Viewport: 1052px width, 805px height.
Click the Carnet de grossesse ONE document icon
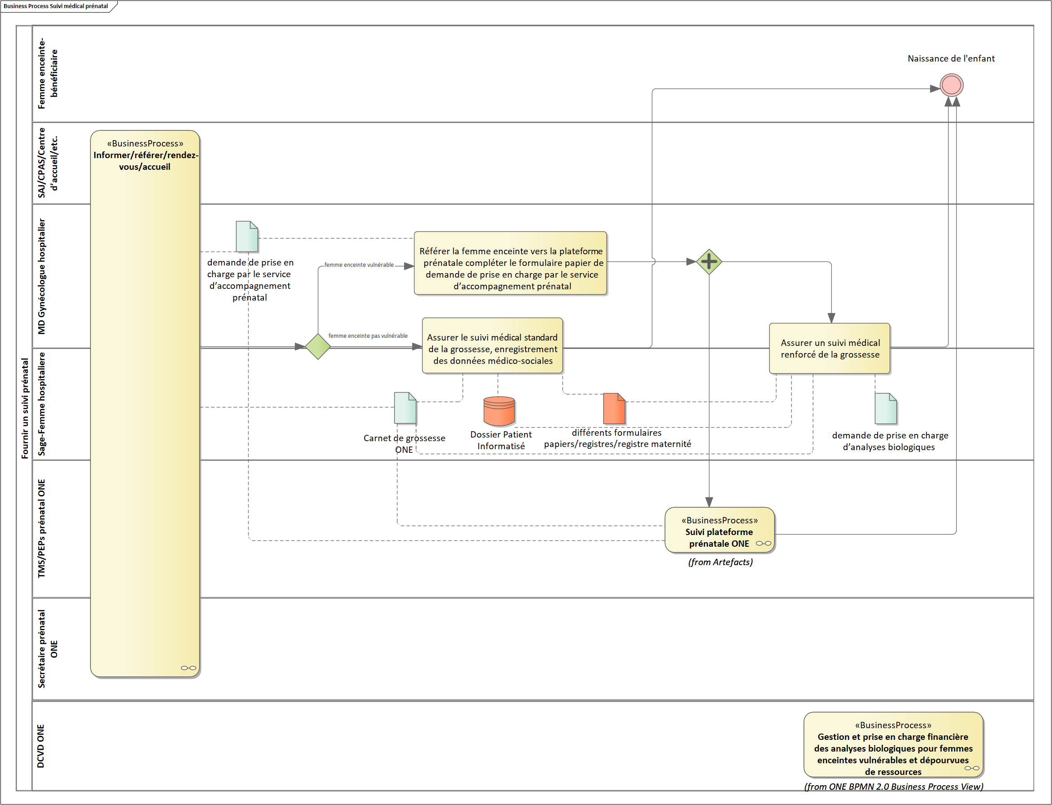[405, 408]
